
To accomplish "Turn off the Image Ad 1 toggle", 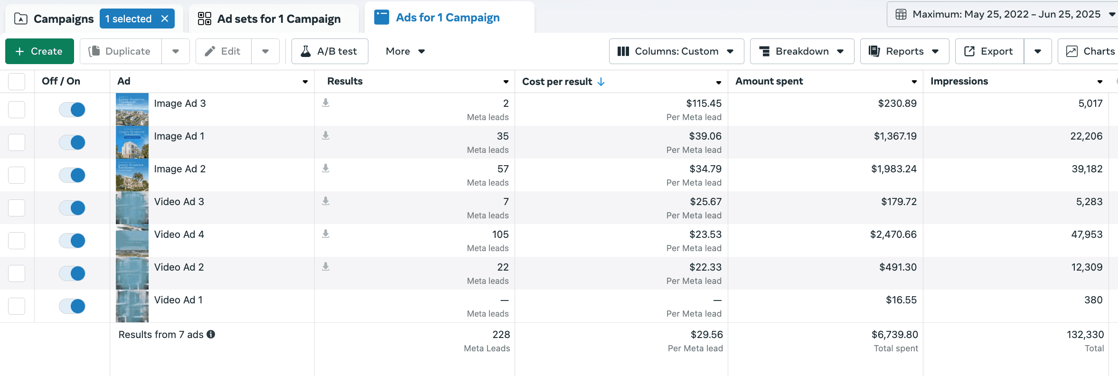I will [72, 142].
